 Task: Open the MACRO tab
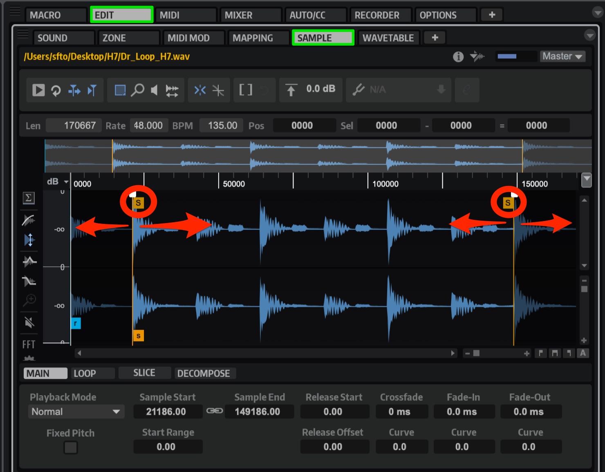click(x=56, y=15)
